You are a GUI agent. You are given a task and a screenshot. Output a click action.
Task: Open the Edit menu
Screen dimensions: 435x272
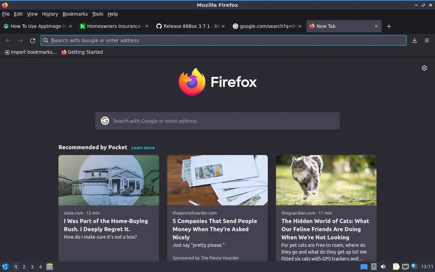point(18,14)
